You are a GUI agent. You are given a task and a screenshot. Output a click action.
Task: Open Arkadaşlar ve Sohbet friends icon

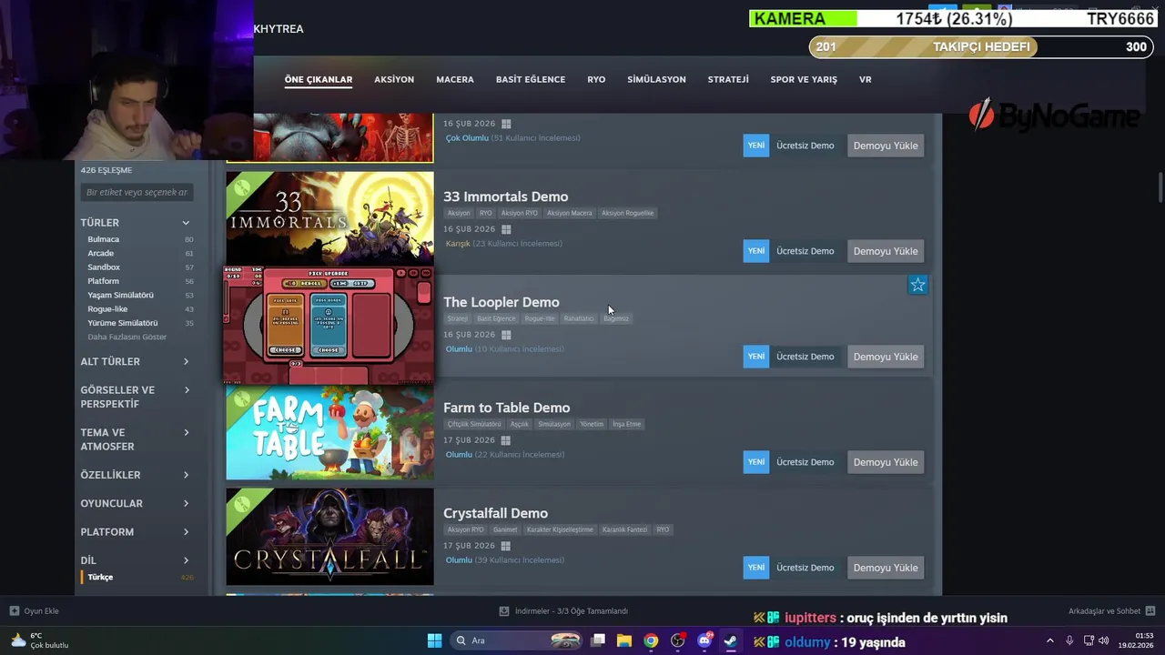[1150, 610]
